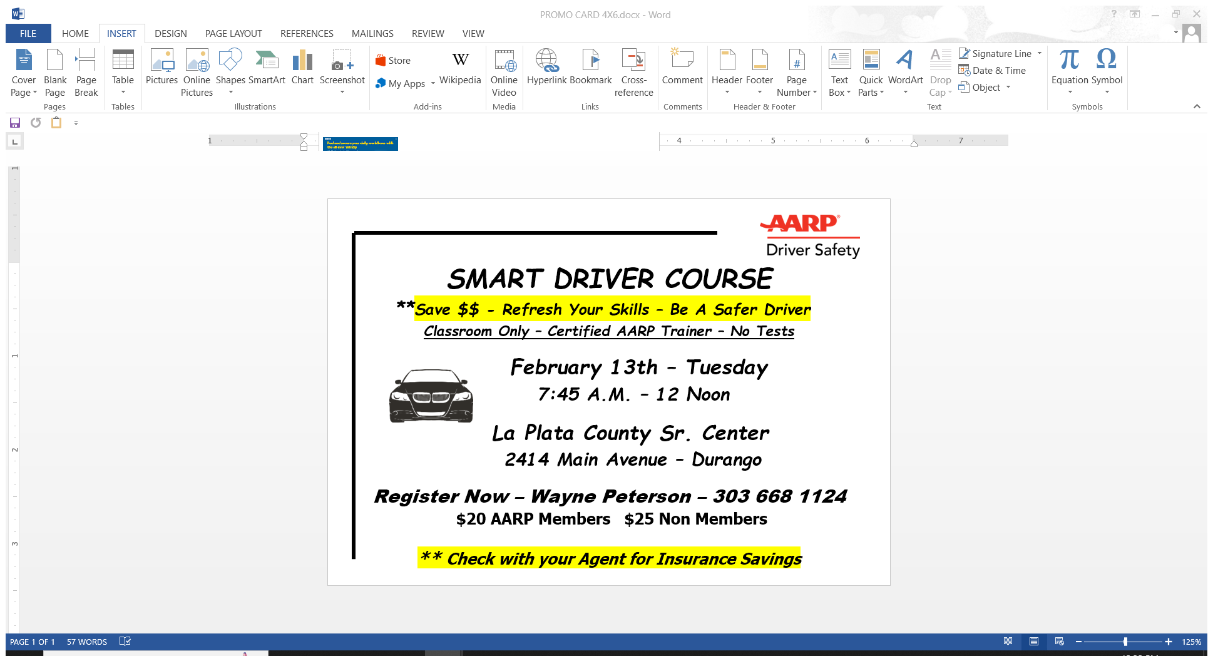Click PAGE 1 OF 1 status indicator
Screen dimensions: 1213x656
pos(33,642)
